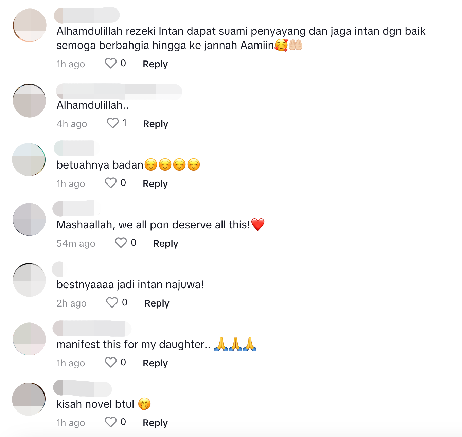Open avatar beside 'bestnyaaaa jadi intan najuwa'
462x437 pixels.
coord(29,280)
